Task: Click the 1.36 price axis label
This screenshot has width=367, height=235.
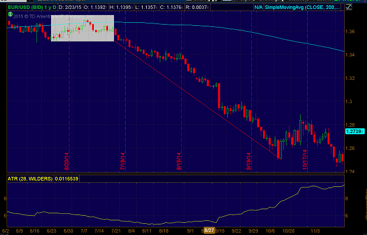Action: click(x=350, y=32)
